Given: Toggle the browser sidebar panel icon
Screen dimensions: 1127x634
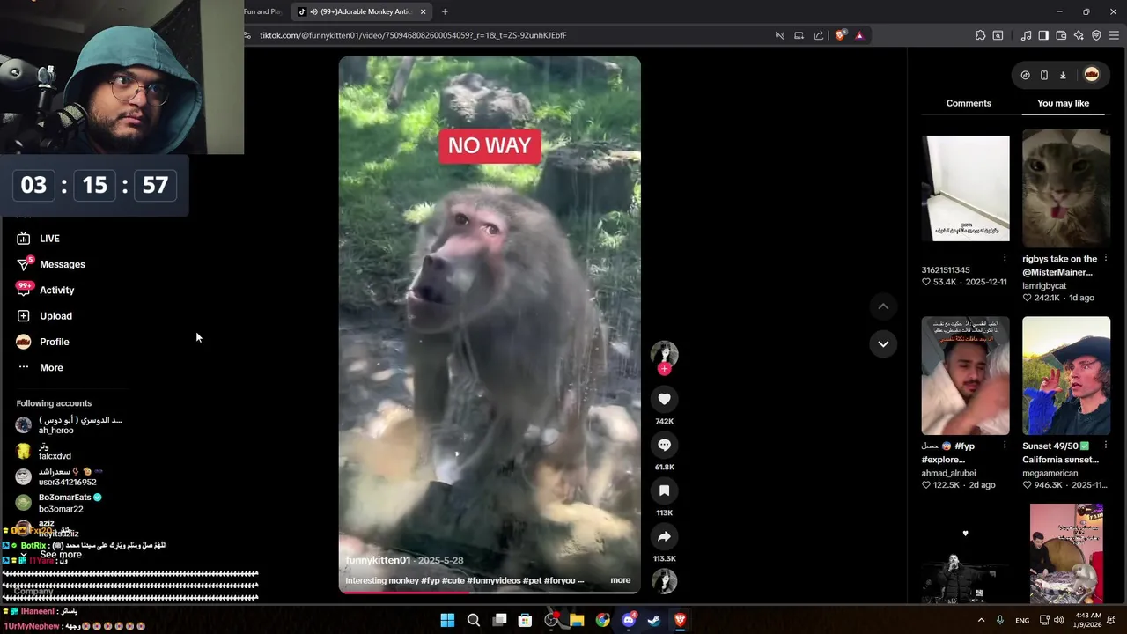Looking at the screenshot, I should [1043, 35].
